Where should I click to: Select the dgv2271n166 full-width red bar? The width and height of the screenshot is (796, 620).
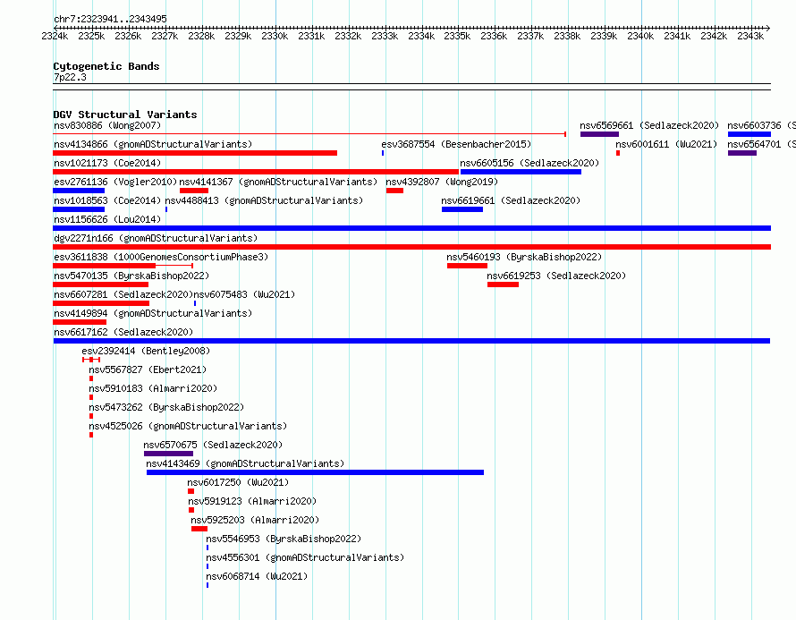pos(411,247)
